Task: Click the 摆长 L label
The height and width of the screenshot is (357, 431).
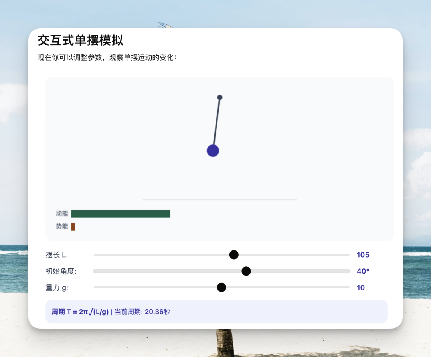Action: (x=58, y=255)
